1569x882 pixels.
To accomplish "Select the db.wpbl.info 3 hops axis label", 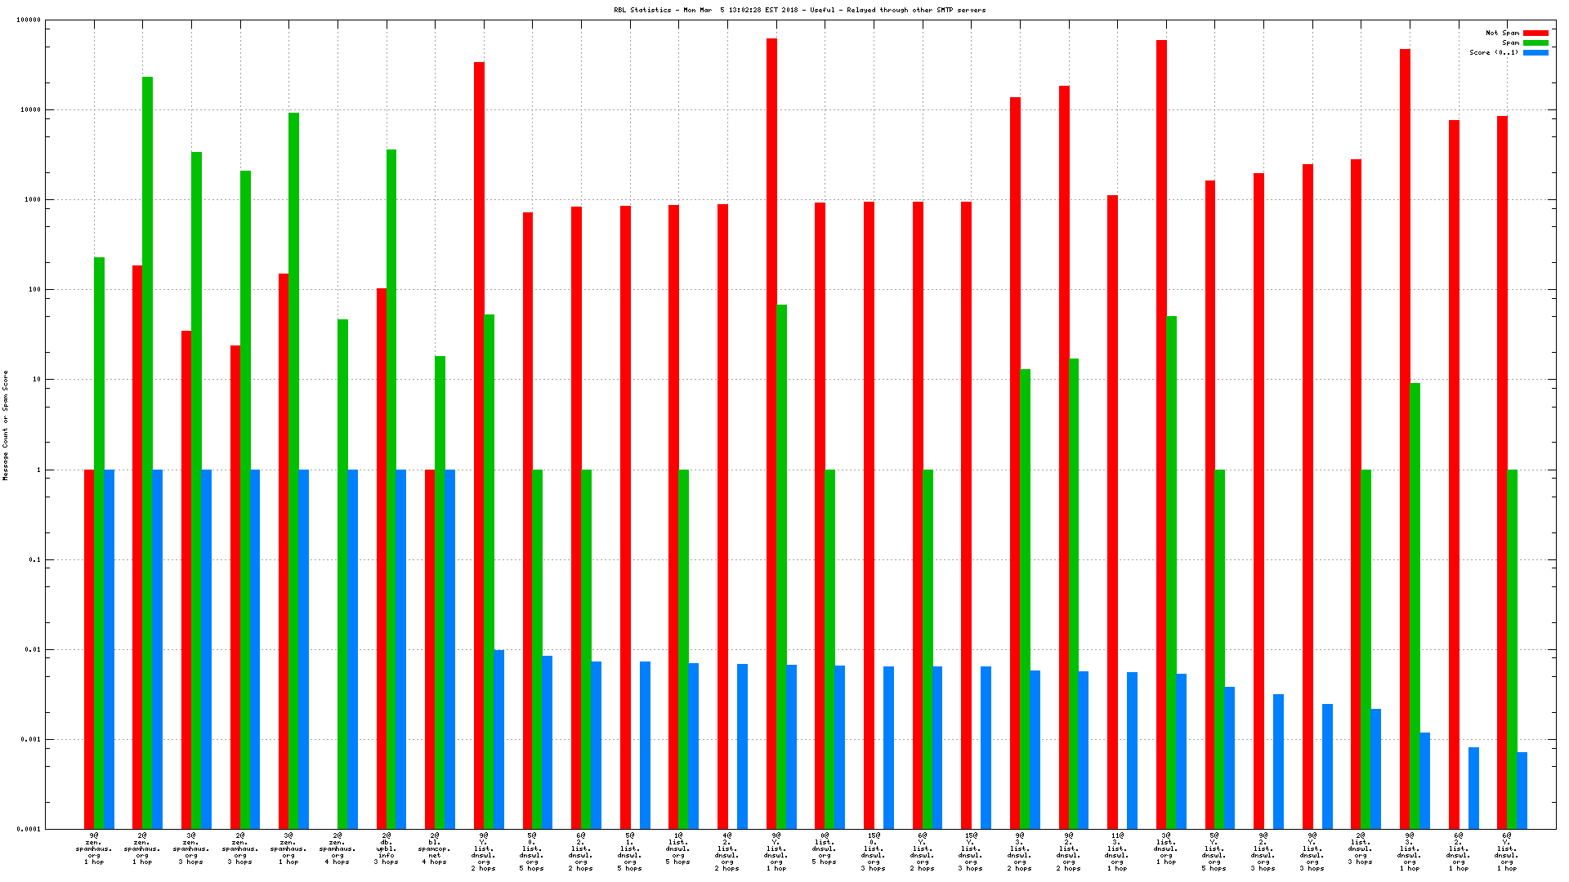I will [387, 849].
